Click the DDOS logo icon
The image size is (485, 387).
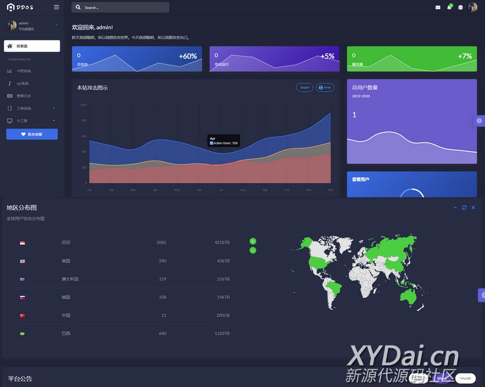10,8
